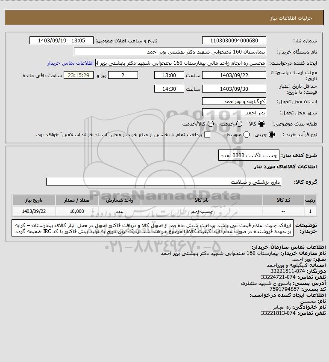Click the response deadline date 1403/09/22 field
The image size is (329, 362).
(234, 75)
